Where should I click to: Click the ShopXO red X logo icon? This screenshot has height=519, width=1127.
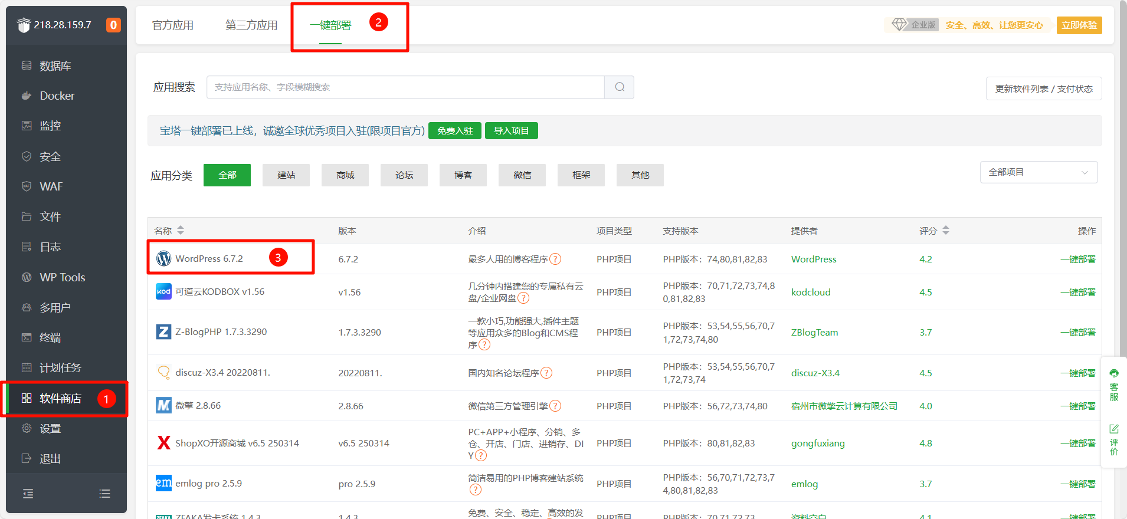[x=163, y=443]
